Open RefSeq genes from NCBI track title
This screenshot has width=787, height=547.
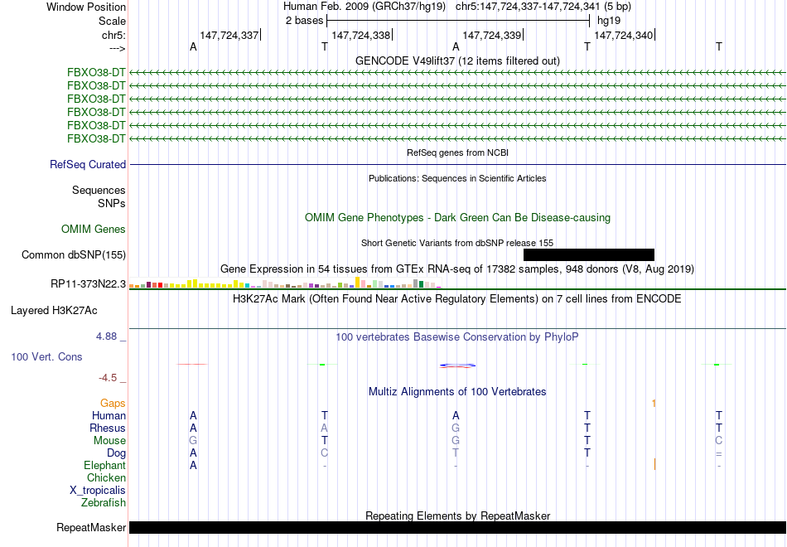pyautogui.click(x=457, y=152)
